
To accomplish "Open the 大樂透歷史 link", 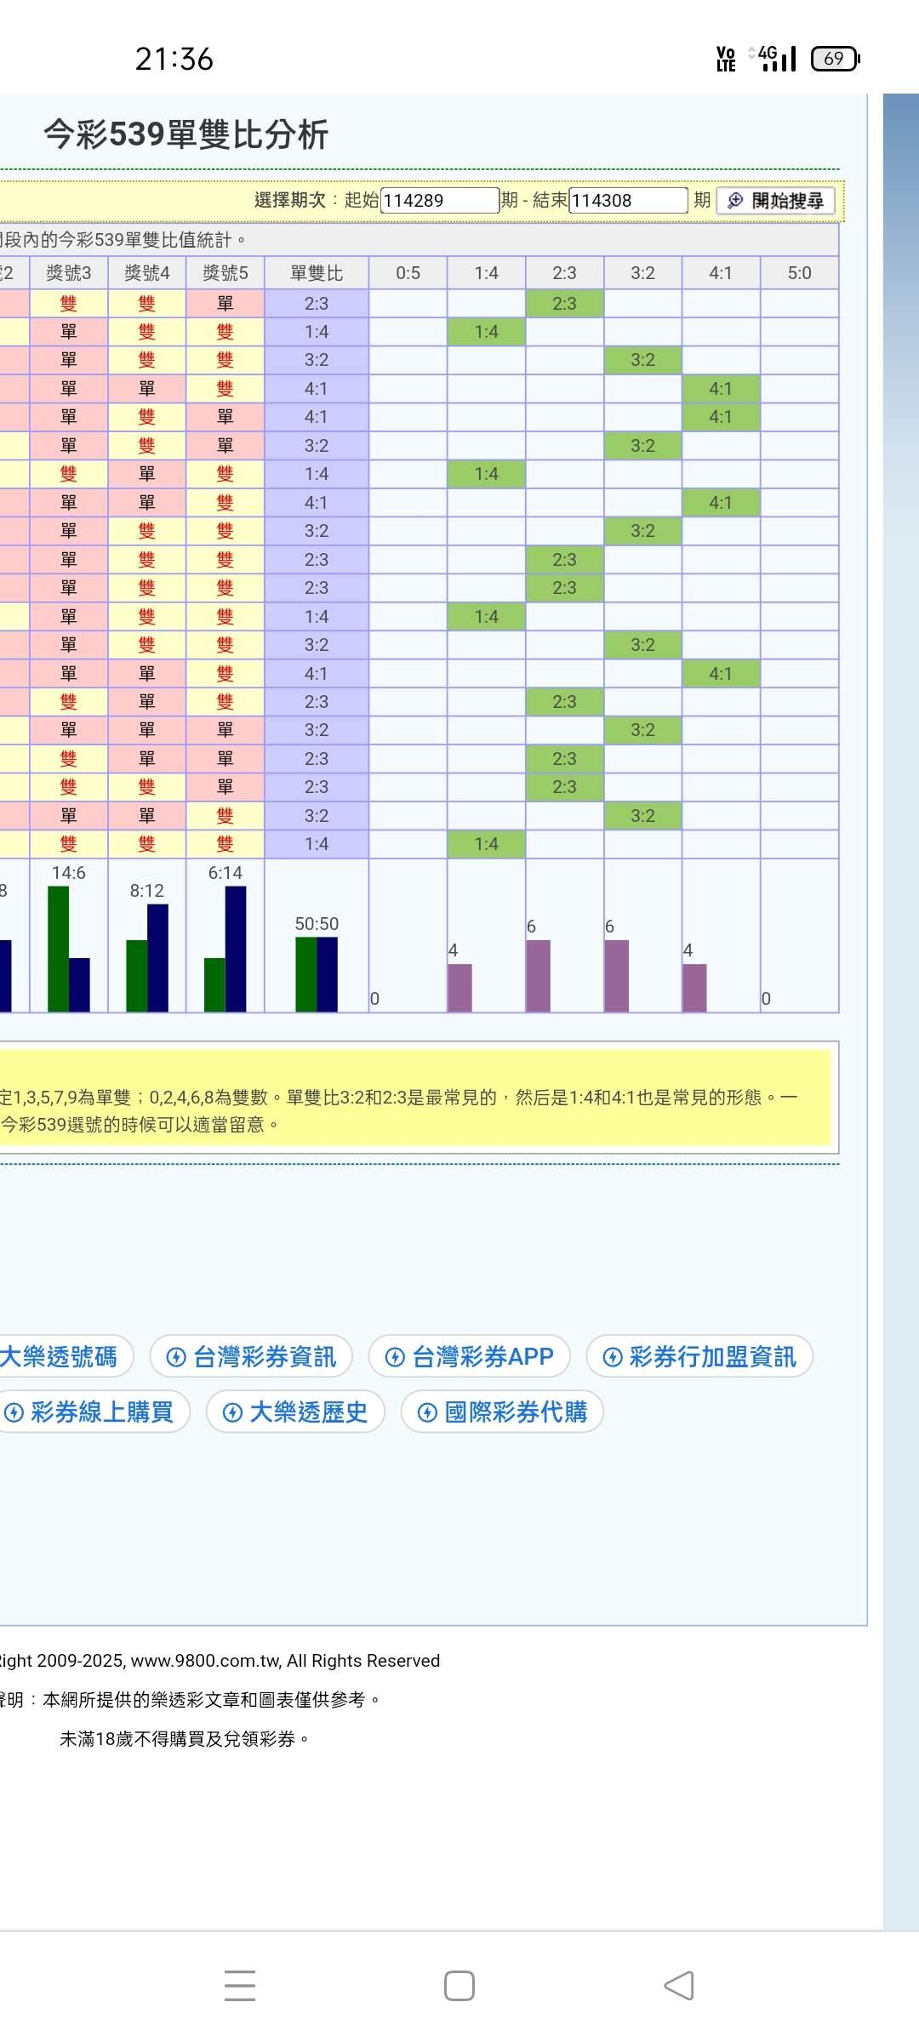I will pyautogui.click(x=308, y=1413).
